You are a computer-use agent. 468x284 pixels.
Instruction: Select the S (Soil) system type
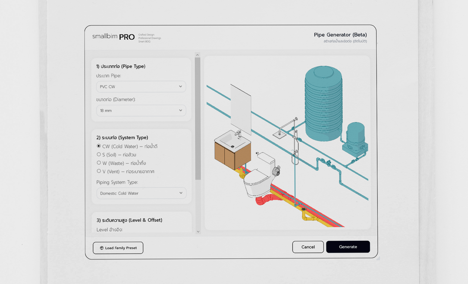pos(99,154)
